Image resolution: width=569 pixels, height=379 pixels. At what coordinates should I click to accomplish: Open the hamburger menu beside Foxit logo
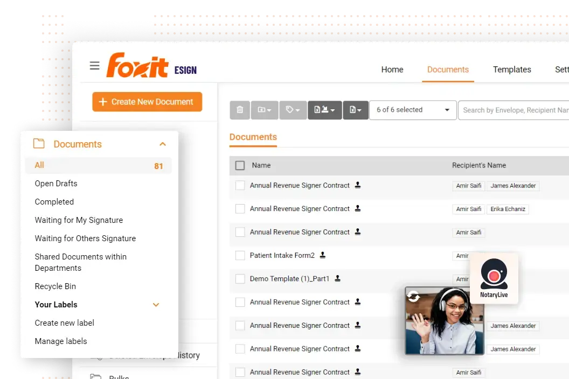[x=95, y=66]
